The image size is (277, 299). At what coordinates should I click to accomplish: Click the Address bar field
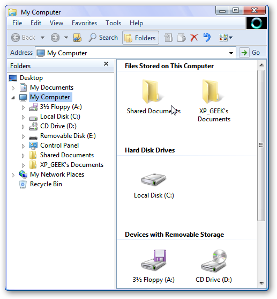coord(136,53)
